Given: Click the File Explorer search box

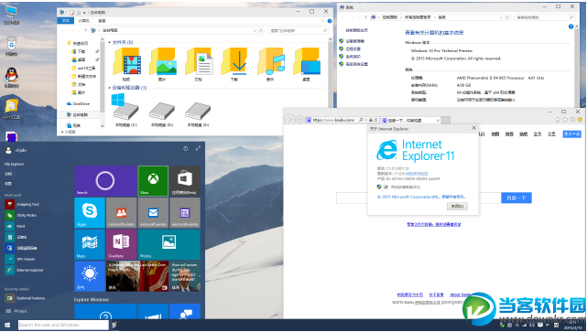Looking at the screenshot, I should [299, 31].
